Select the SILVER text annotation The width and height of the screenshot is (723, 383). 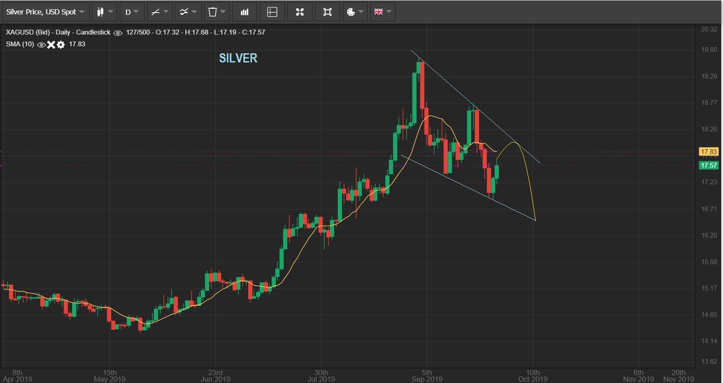click(x=238, y=58)
